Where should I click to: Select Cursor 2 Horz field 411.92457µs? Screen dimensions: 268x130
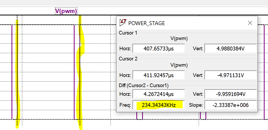[159, 75]
